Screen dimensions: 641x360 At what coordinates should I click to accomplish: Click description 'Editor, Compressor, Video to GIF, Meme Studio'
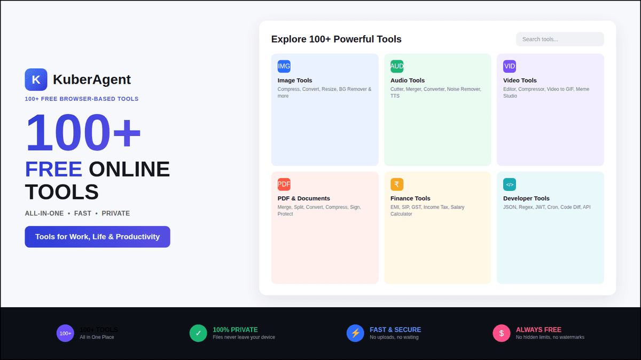[546, 93]
